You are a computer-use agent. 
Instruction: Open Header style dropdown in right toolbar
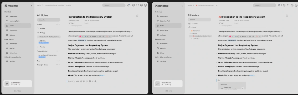pos(245,36)
